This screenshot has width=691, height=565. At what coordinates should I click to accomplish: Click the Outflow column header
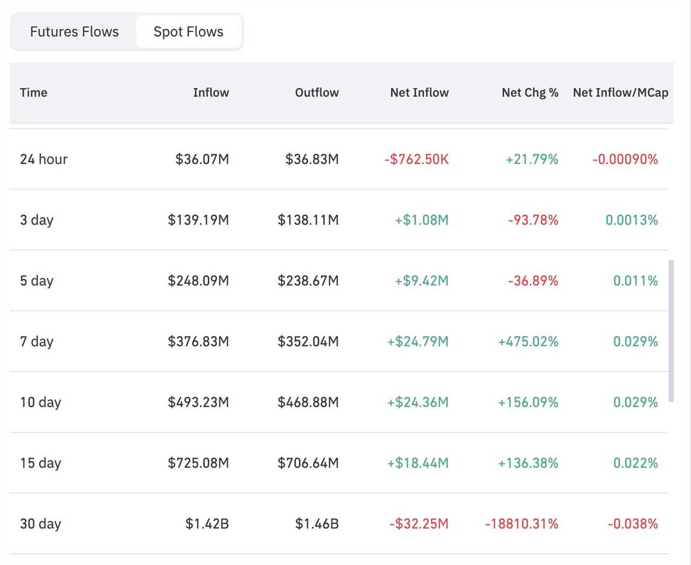coord(316,93)
